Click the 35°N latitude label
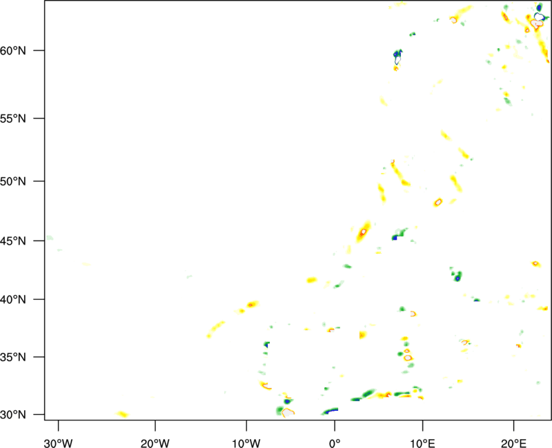 (13, 357)
